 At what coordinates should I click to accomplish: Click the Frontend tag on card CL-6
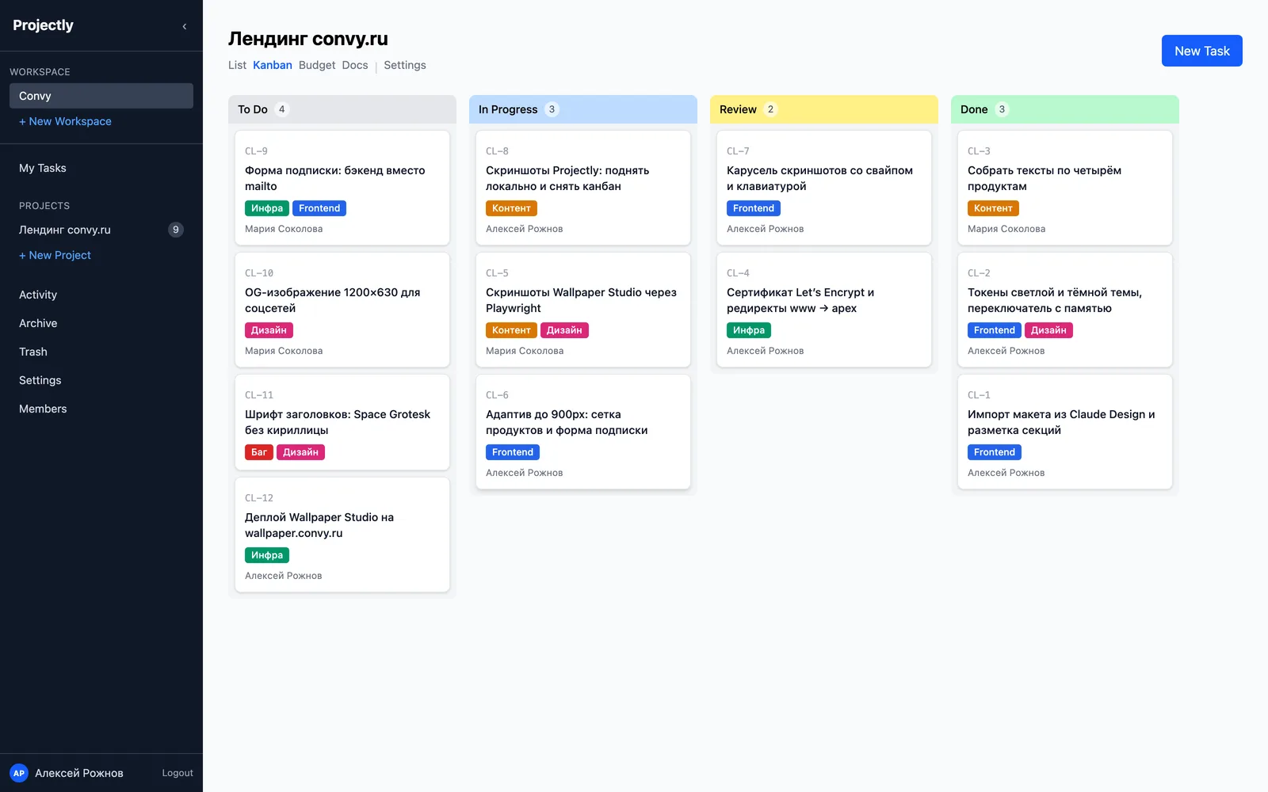tap(513, 452)
